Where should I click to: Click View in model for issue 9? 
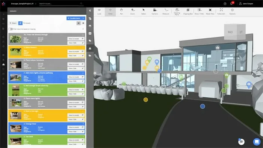(x=76, y=51)
